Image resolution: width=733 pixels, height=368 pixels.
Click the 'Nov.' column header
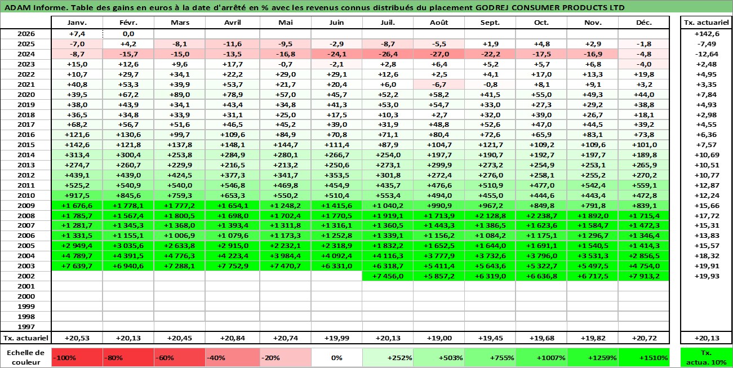pos(593,23)
